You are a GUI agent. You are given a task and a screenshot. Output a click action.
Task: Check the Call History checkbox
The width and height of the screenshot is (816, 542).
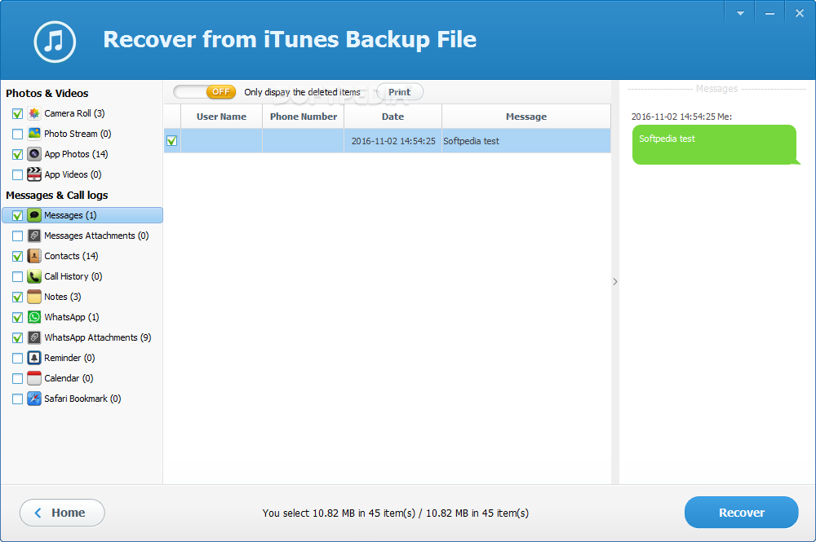(17, 276)
